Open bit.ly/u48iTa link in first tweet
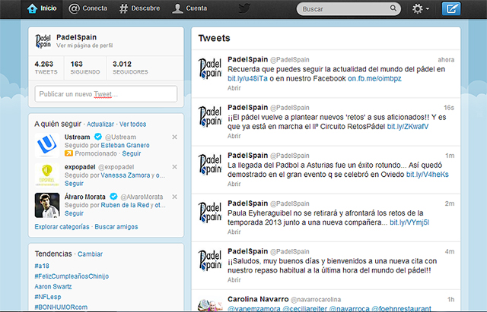The width and height of the screenshot is (487, 312). (247, 79)
